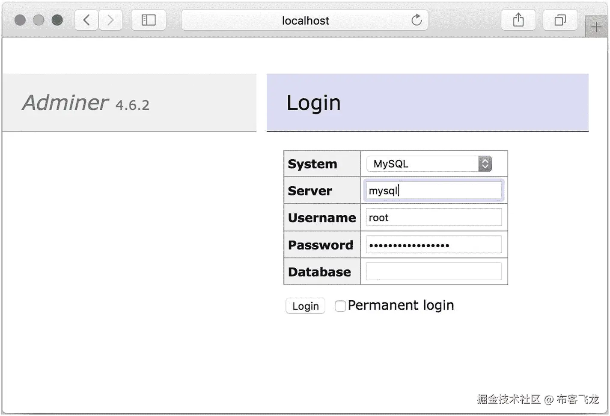Click the Server row label
Screen dimensions: 610x416
(310, 191)
